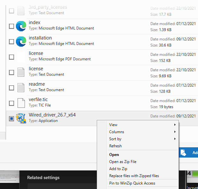Image resolution: width=198 pixels, height=189 pixels.
Task: Click the Edge icon beside index file
Action: tap(21, 26)
